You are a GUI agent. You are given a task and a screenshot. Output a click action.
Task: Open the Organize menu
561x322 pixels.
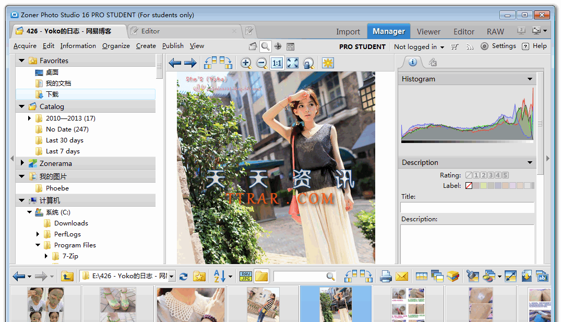(x=116, y=46)
